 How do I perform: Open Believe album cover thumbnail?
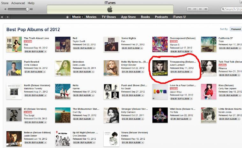[14, 139]
